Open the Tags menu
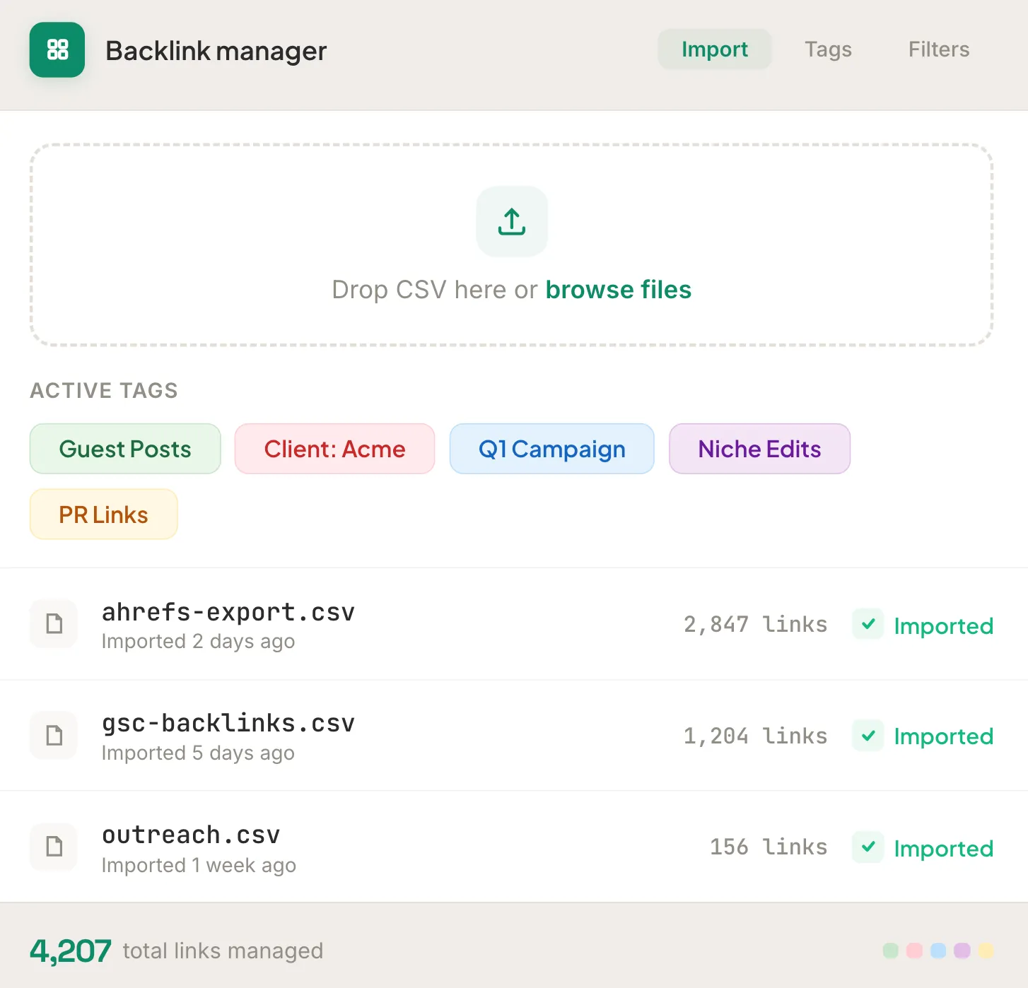1028x988 pixels. 828,49
